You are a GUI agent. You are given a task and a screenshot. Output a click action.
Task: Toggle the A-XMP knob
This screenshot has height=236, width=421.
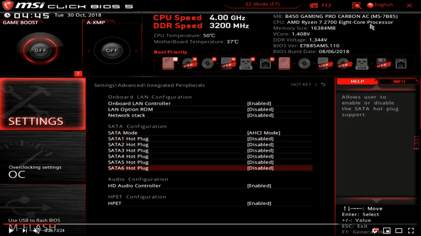112,50
